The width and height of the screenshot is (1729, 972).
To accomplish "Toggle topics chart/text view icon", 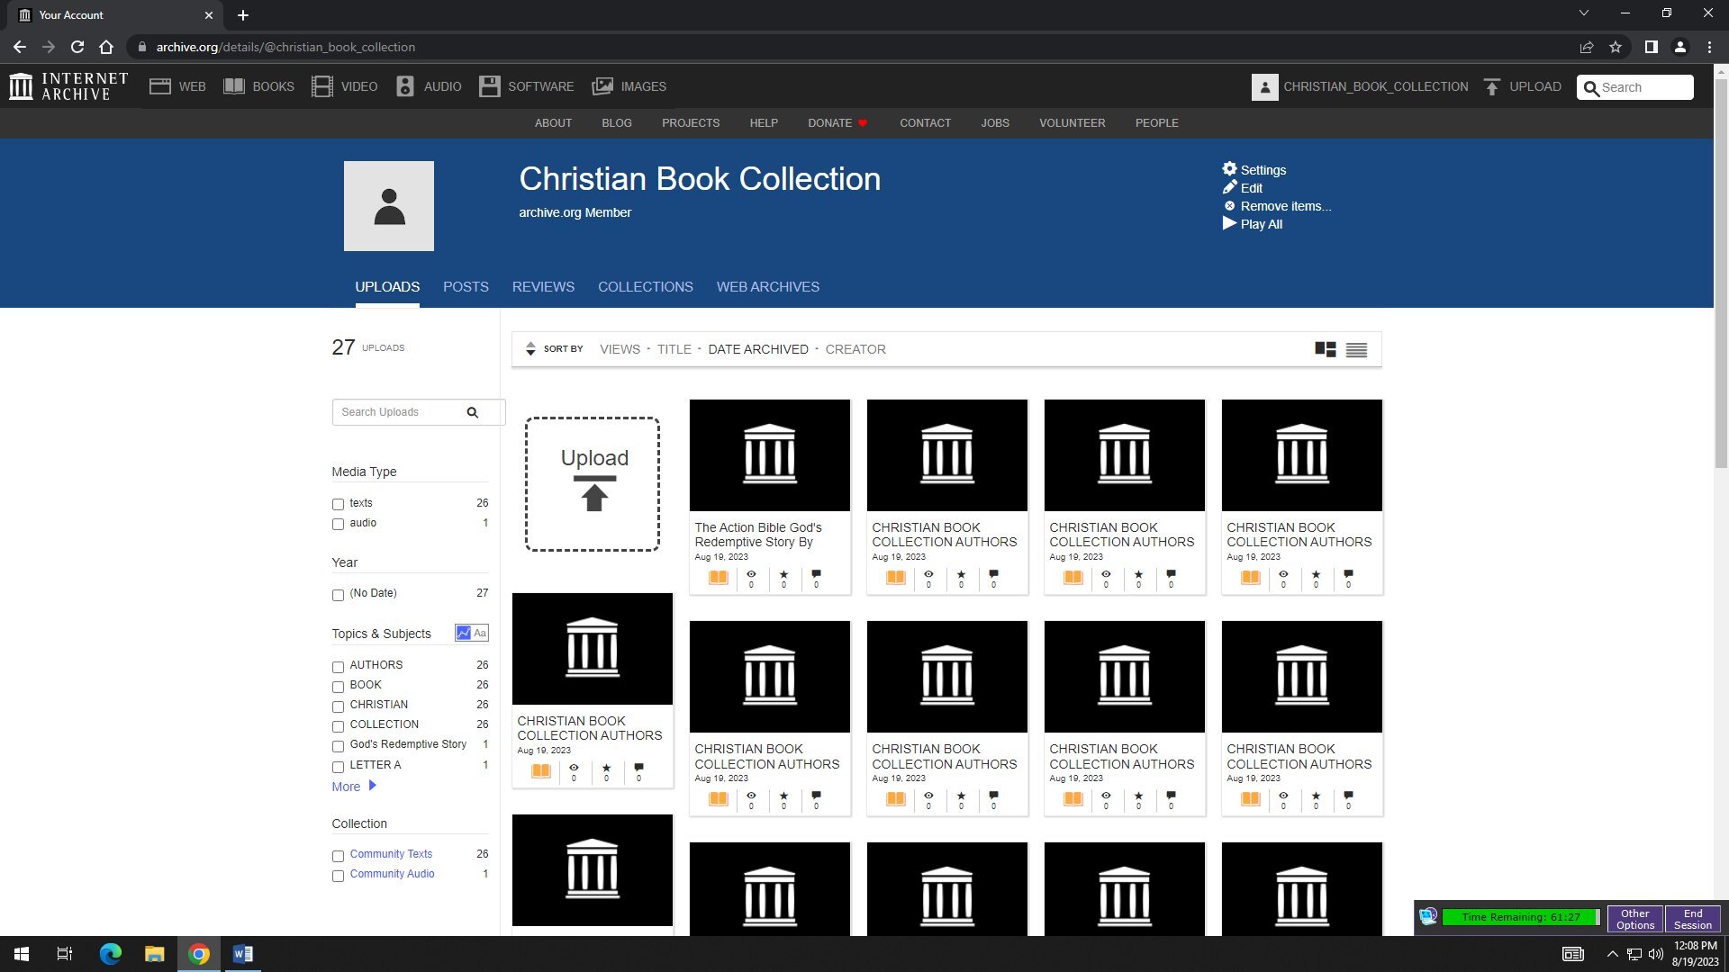I will (472, 633).
